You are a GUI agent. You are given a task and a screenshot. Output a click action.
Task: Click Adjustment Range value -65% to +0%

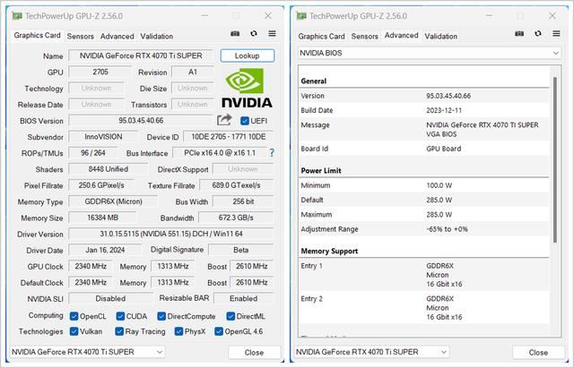447,229
